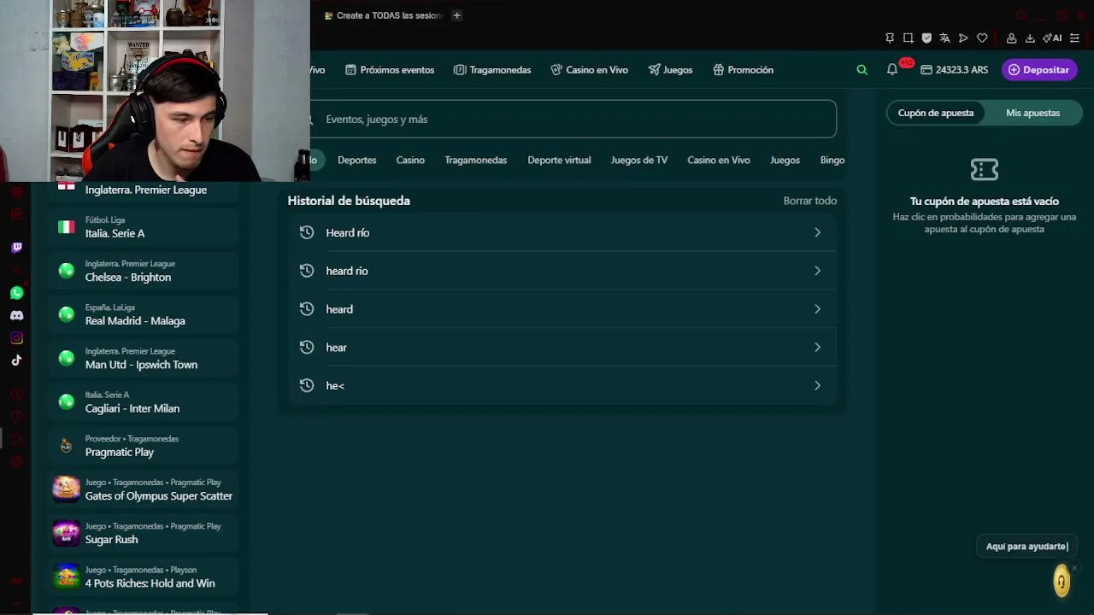Expand the chevron on the 'he<' row
Screen dimensions: 1094x615
coord(817,386)
